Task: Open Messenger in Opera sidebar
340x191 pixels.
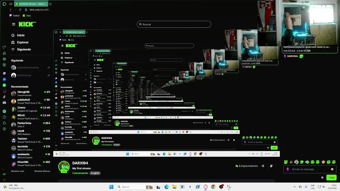Action: (4, 79)
